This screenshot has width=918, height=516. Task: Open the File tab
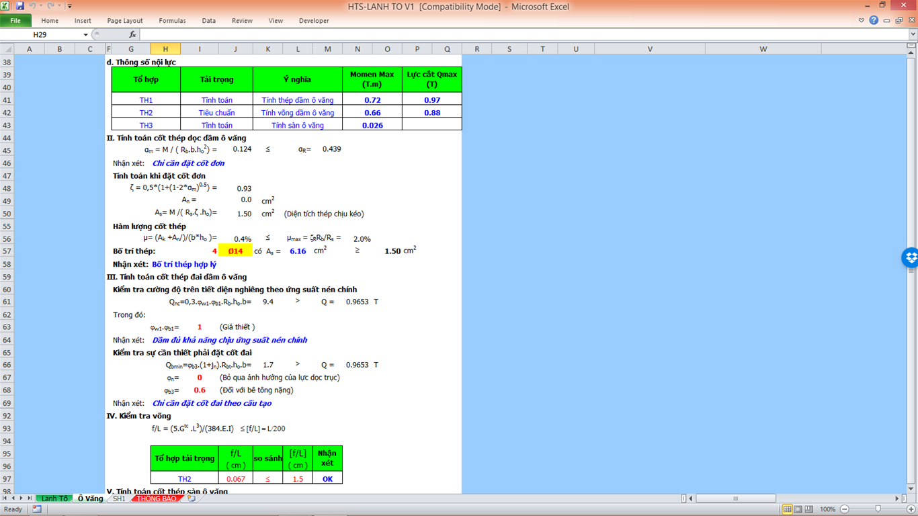pyautogui.click(x=15, y=21)
